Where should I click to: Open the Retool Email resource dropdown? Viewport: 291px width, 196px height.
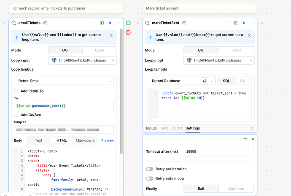coord(64,81)
